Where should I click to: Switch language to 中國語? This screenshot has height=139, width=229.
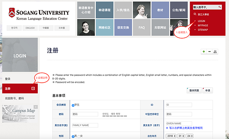tap(46, 28)
